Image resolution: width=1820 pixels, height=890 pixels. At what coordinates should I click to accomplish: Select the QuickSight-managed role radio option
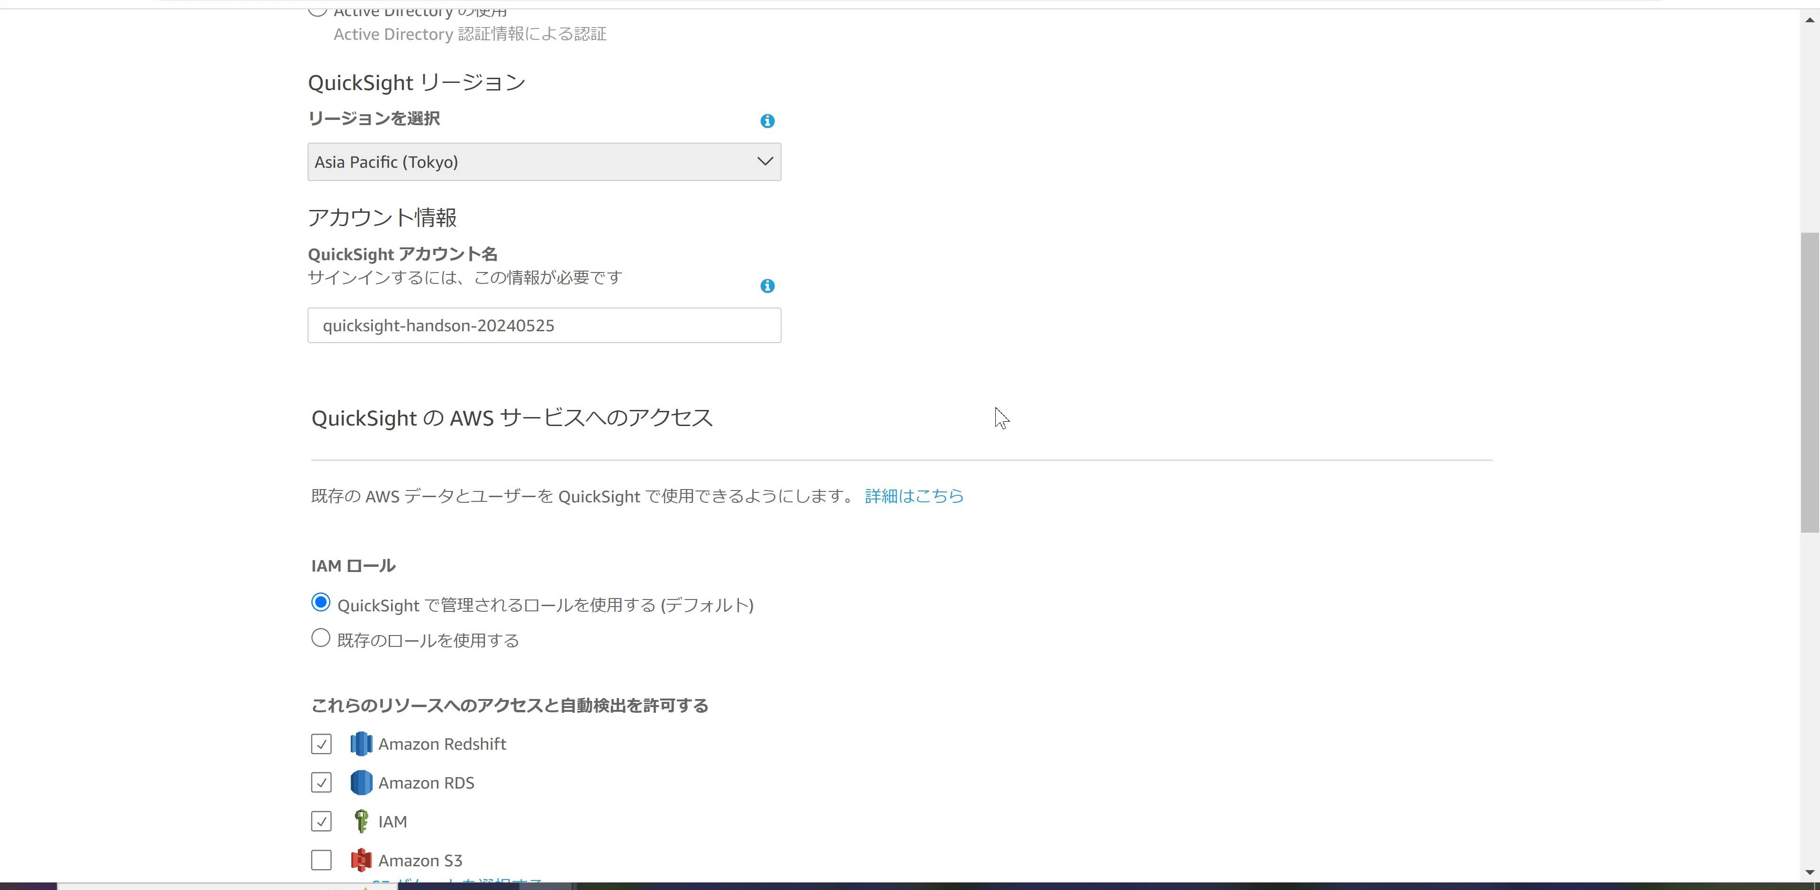coord(321,602)
